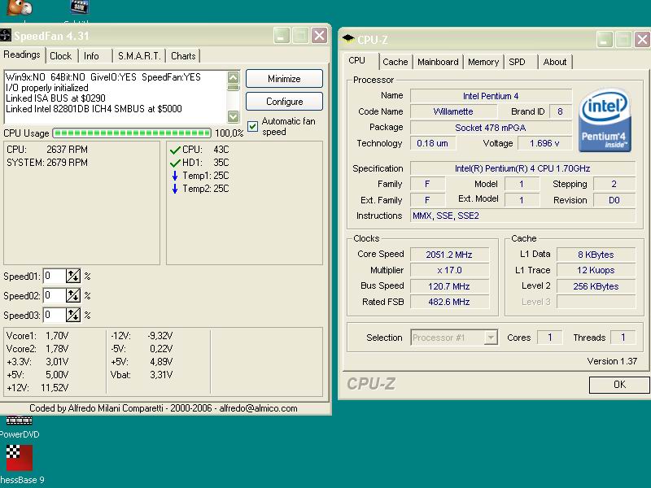Click the Specification field Intel(R) Pentium(R) 4
The height and width of the screenshot is (488, 651).
coord(522,168)
